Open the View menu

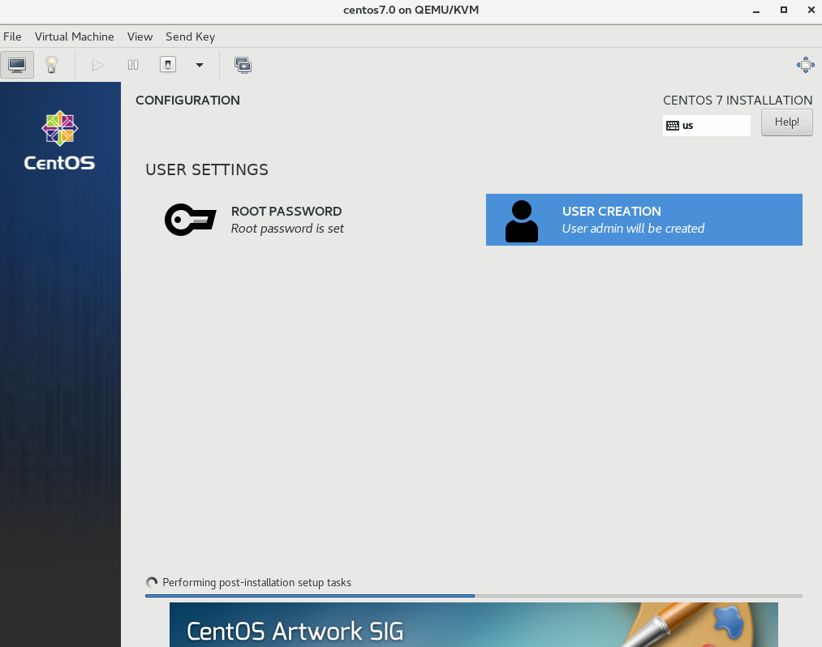140,36
